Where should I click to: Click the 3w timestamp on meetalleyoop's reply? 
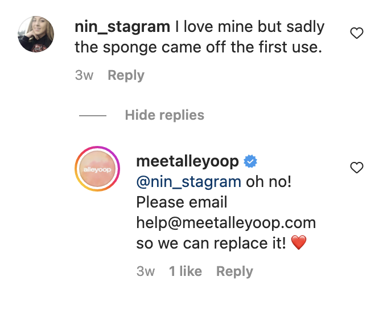click(146, 271)
